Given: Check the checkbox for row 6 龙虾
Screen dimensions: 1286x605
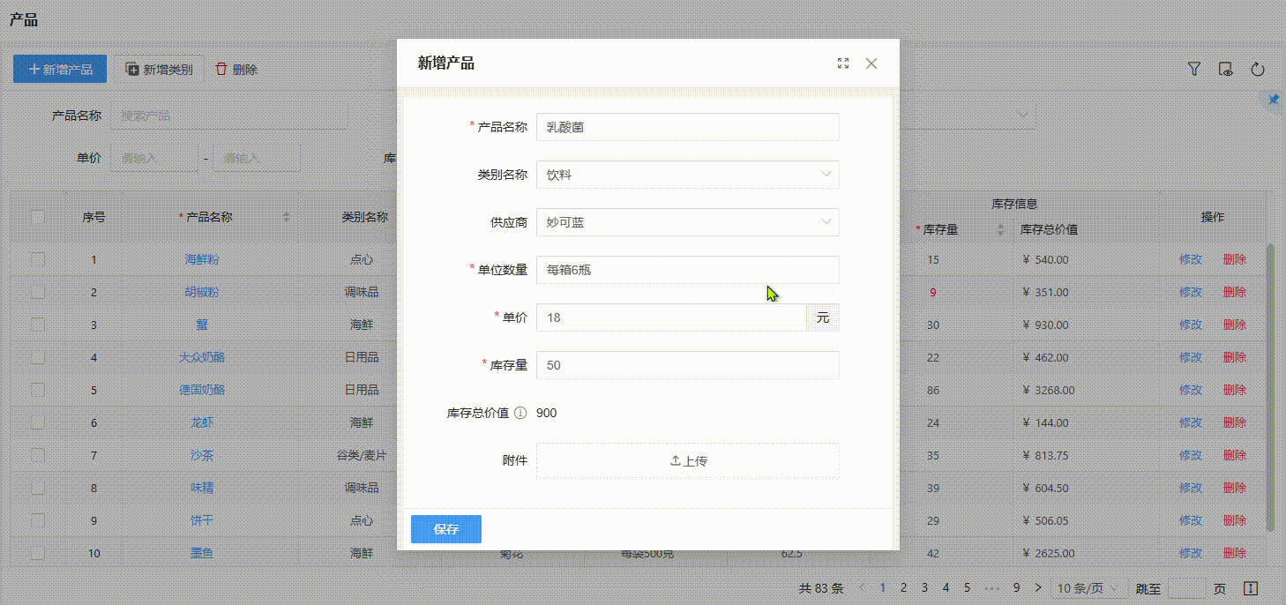Looking at the screenshot, I should click(x=38, y=422).
